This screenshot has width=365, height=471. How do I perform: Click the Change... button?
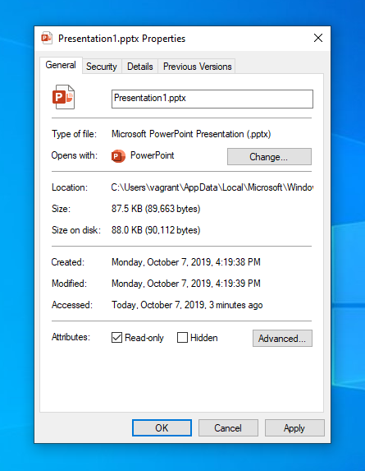(269, 156)
